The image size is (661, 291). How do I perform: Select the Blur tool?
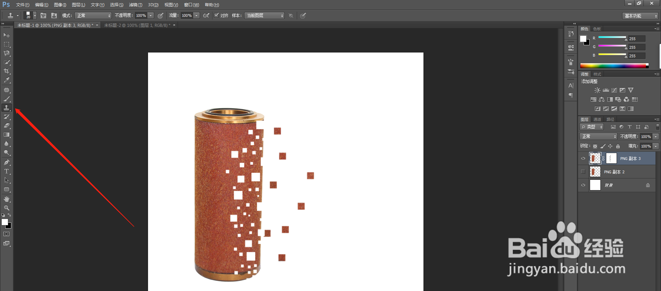point(7,143)
